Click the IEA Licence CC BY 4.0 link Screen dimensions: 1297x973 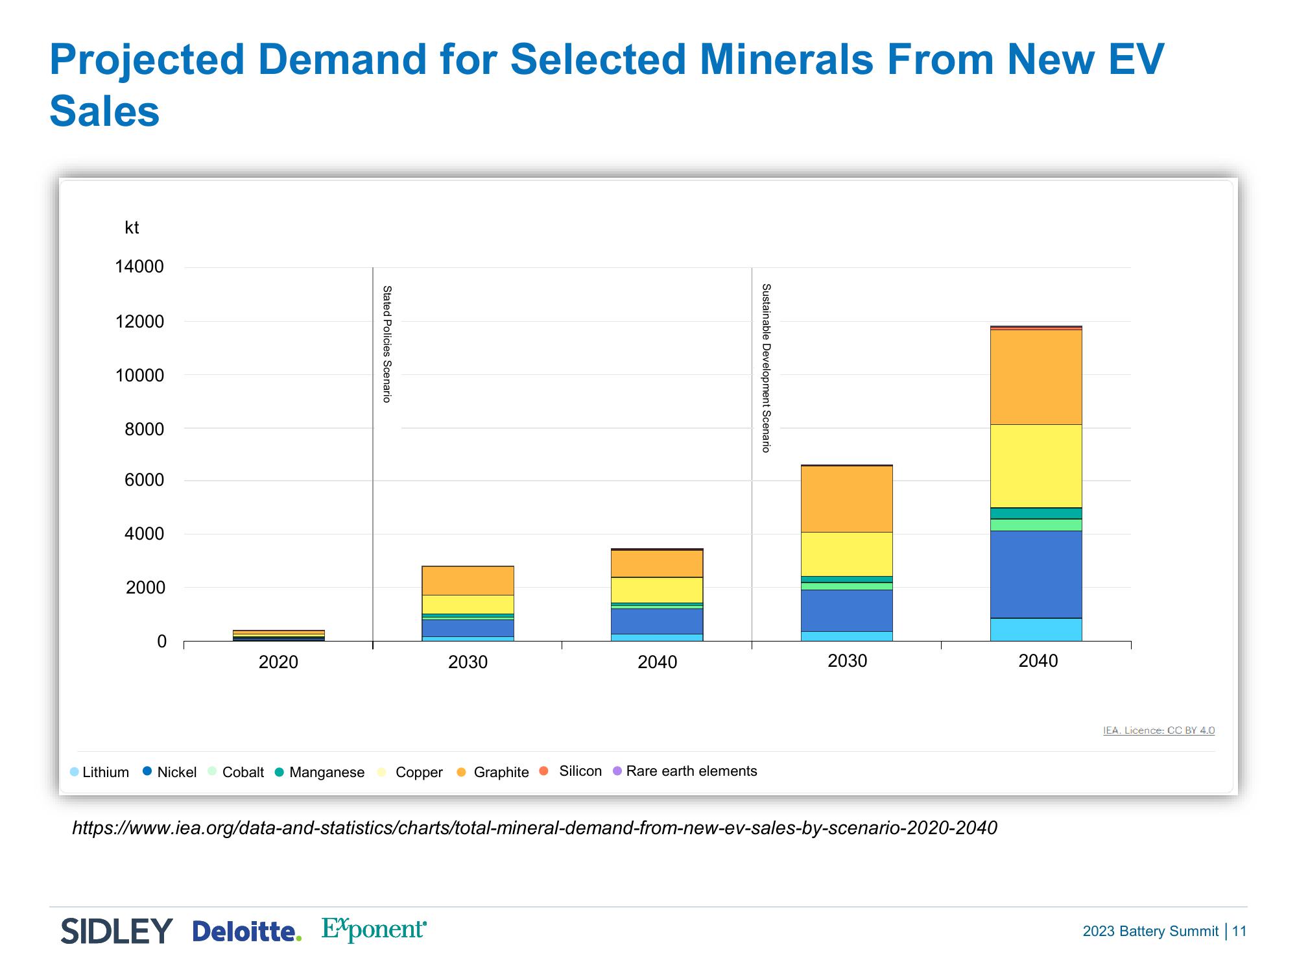(1159, 730)
